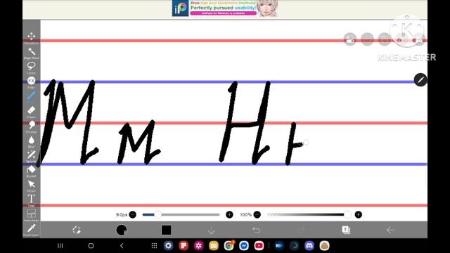
Task: Launch Chrome from the taskbar
Action: (229, 246)
